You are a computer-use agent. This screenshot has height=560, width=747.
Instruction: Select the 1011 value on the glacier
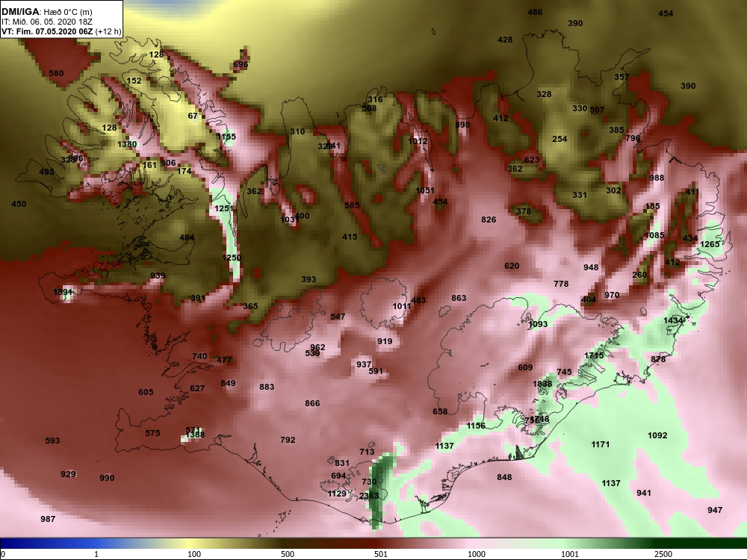pyautogui.click(x=402, y=306)
